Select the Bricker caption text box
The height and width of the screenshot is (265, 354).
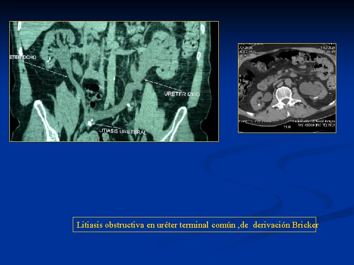194,224
